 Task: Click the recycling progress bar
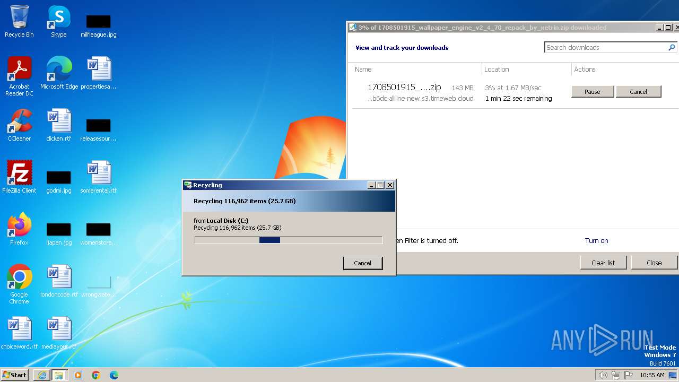click(x=289, y=240)
